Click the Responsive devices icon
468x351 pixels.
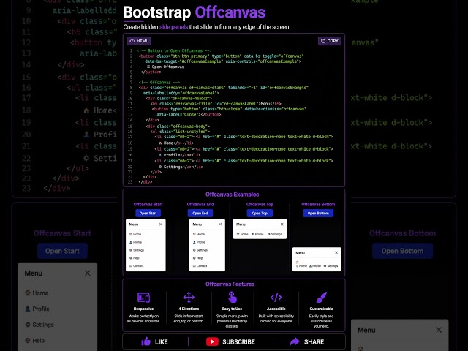coord(143,298)
